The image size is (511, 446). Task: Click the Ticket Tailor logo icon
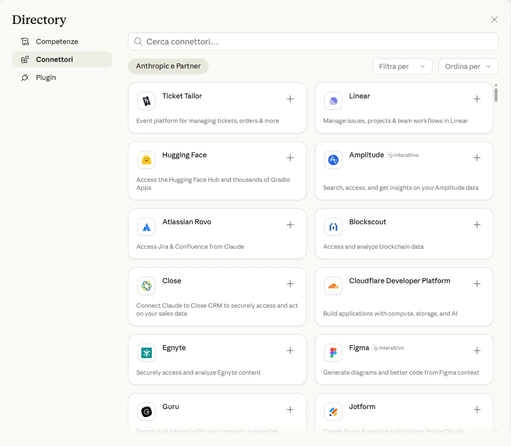coord(146,101)
